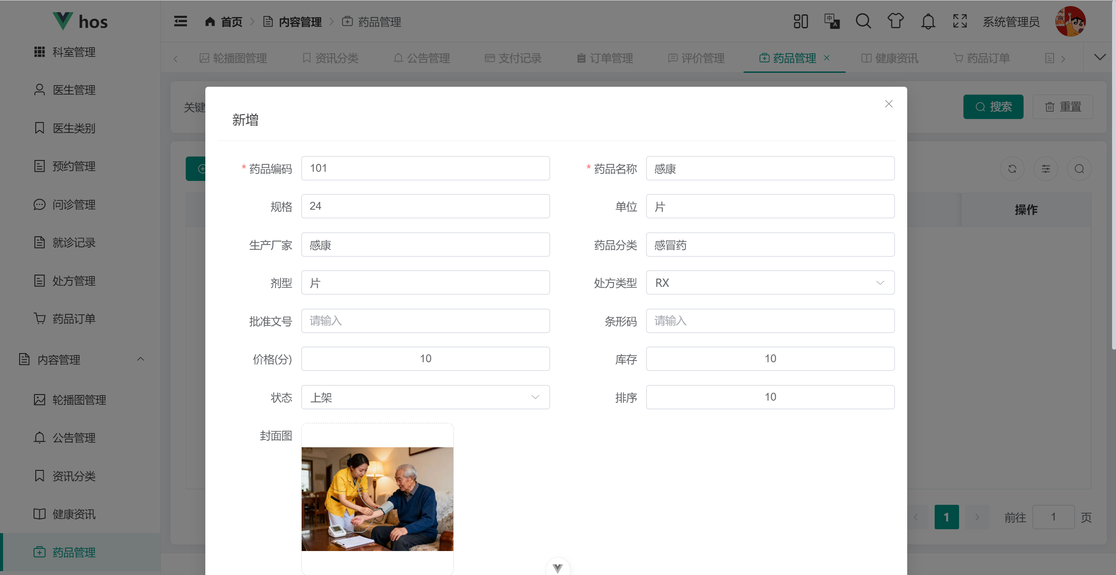Image resolution: width=1116 pixels, height=575 pixels.
Task: Click the theme shirt icon
Action: coord(895,21)
